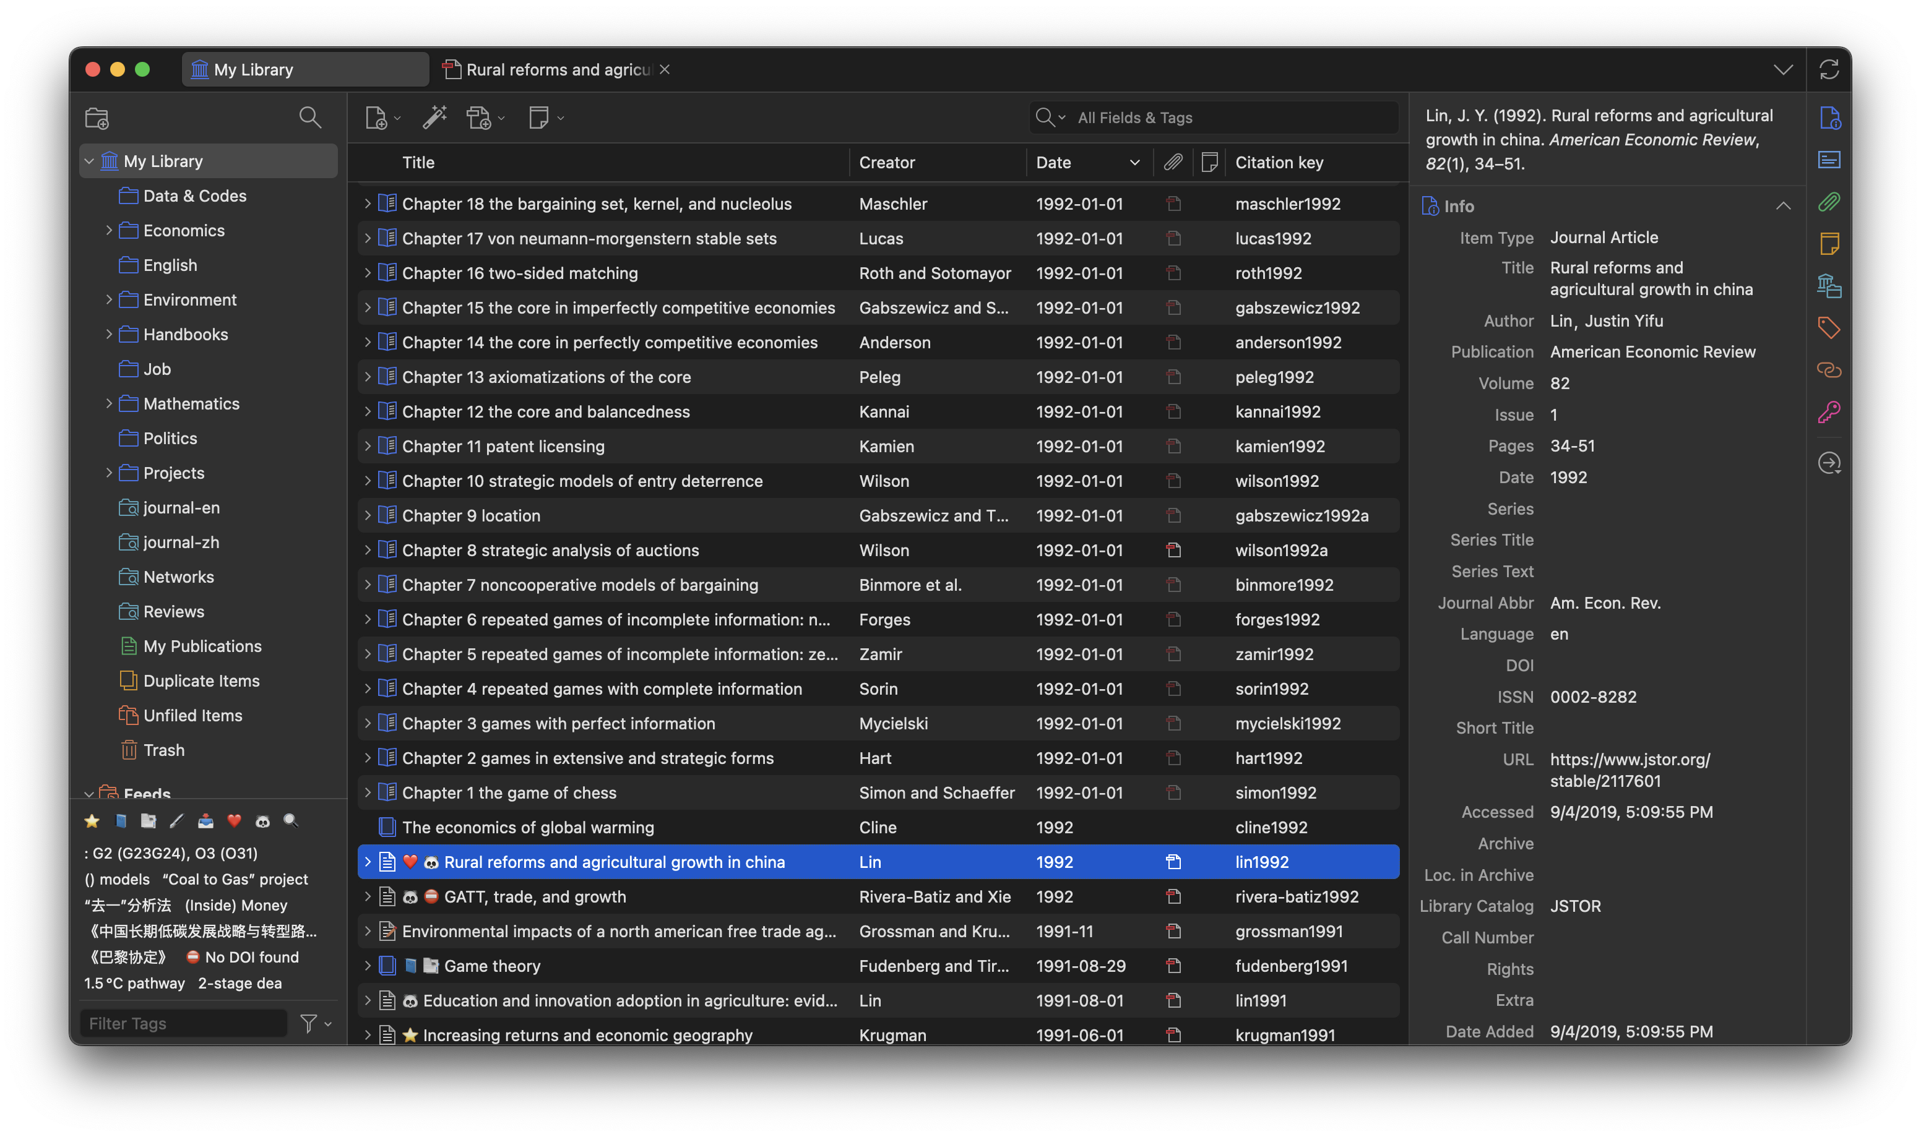This screenshot has height=1137, width=1921.
Task: Click the new collection icon
Action: (x=97, y=118)
